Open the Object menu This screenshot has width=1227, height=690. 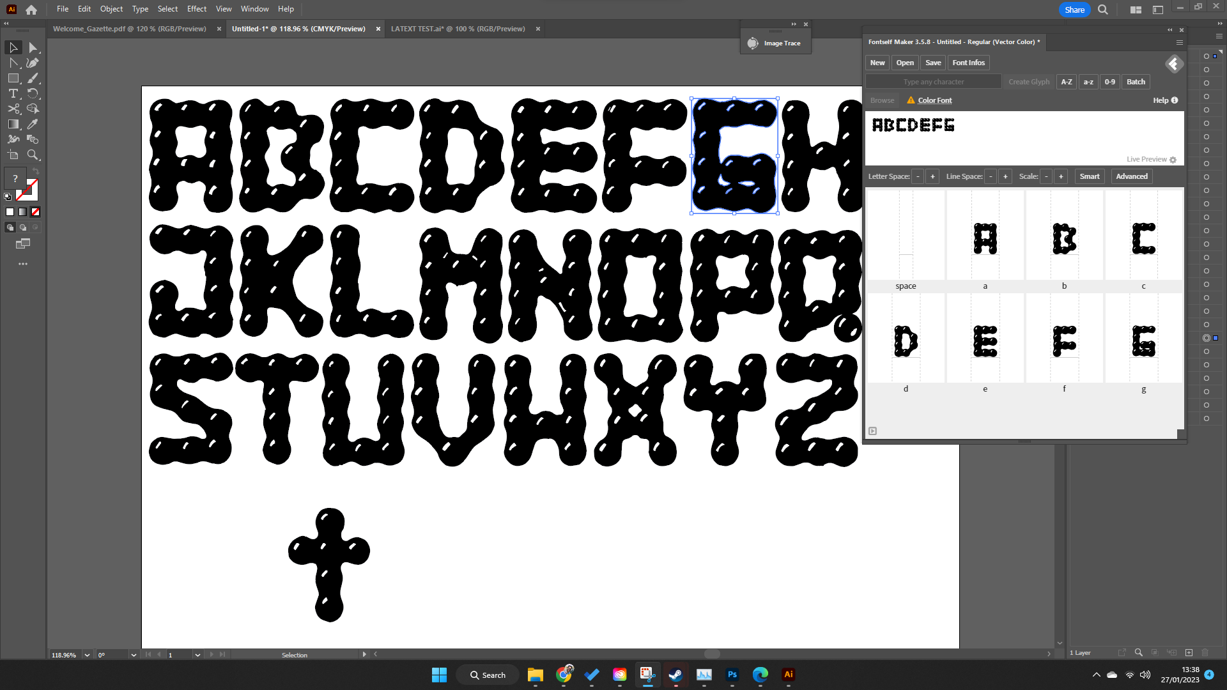pyautogui.click(x=111, y=8)
